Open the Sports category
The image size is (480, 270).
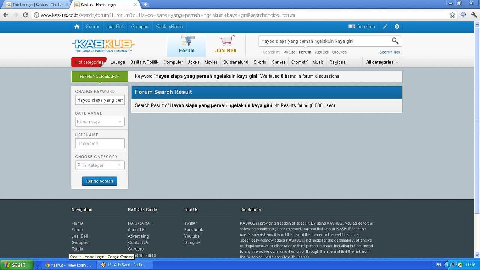tap(259, 62)
